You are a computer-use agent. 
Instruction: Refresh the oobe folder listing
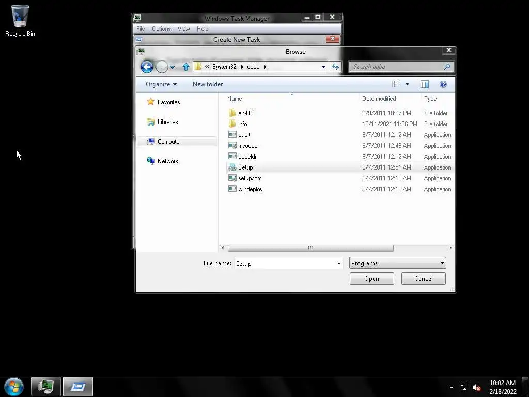[335, 67]
